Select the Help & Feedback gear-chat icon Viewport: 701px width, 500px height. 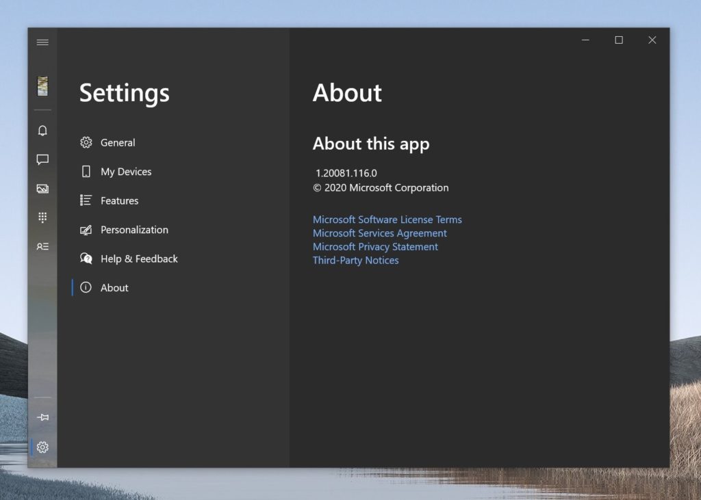pyautogui.click(x=87, y=259)
